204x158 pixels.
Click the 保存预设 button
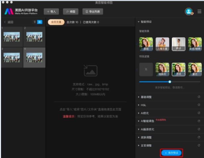(x=172, y=153)
